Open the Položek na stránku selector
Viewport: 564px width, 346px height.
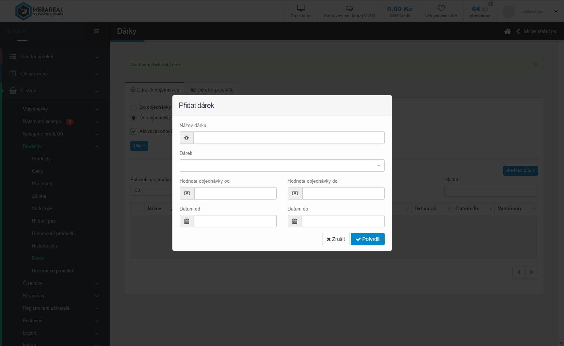pos(152,190)
